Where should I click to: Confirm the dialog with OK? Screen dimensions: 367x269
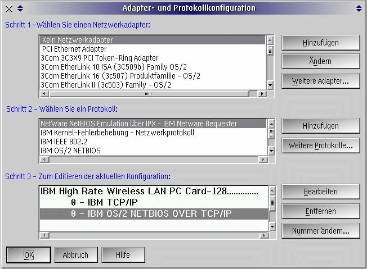29,255
